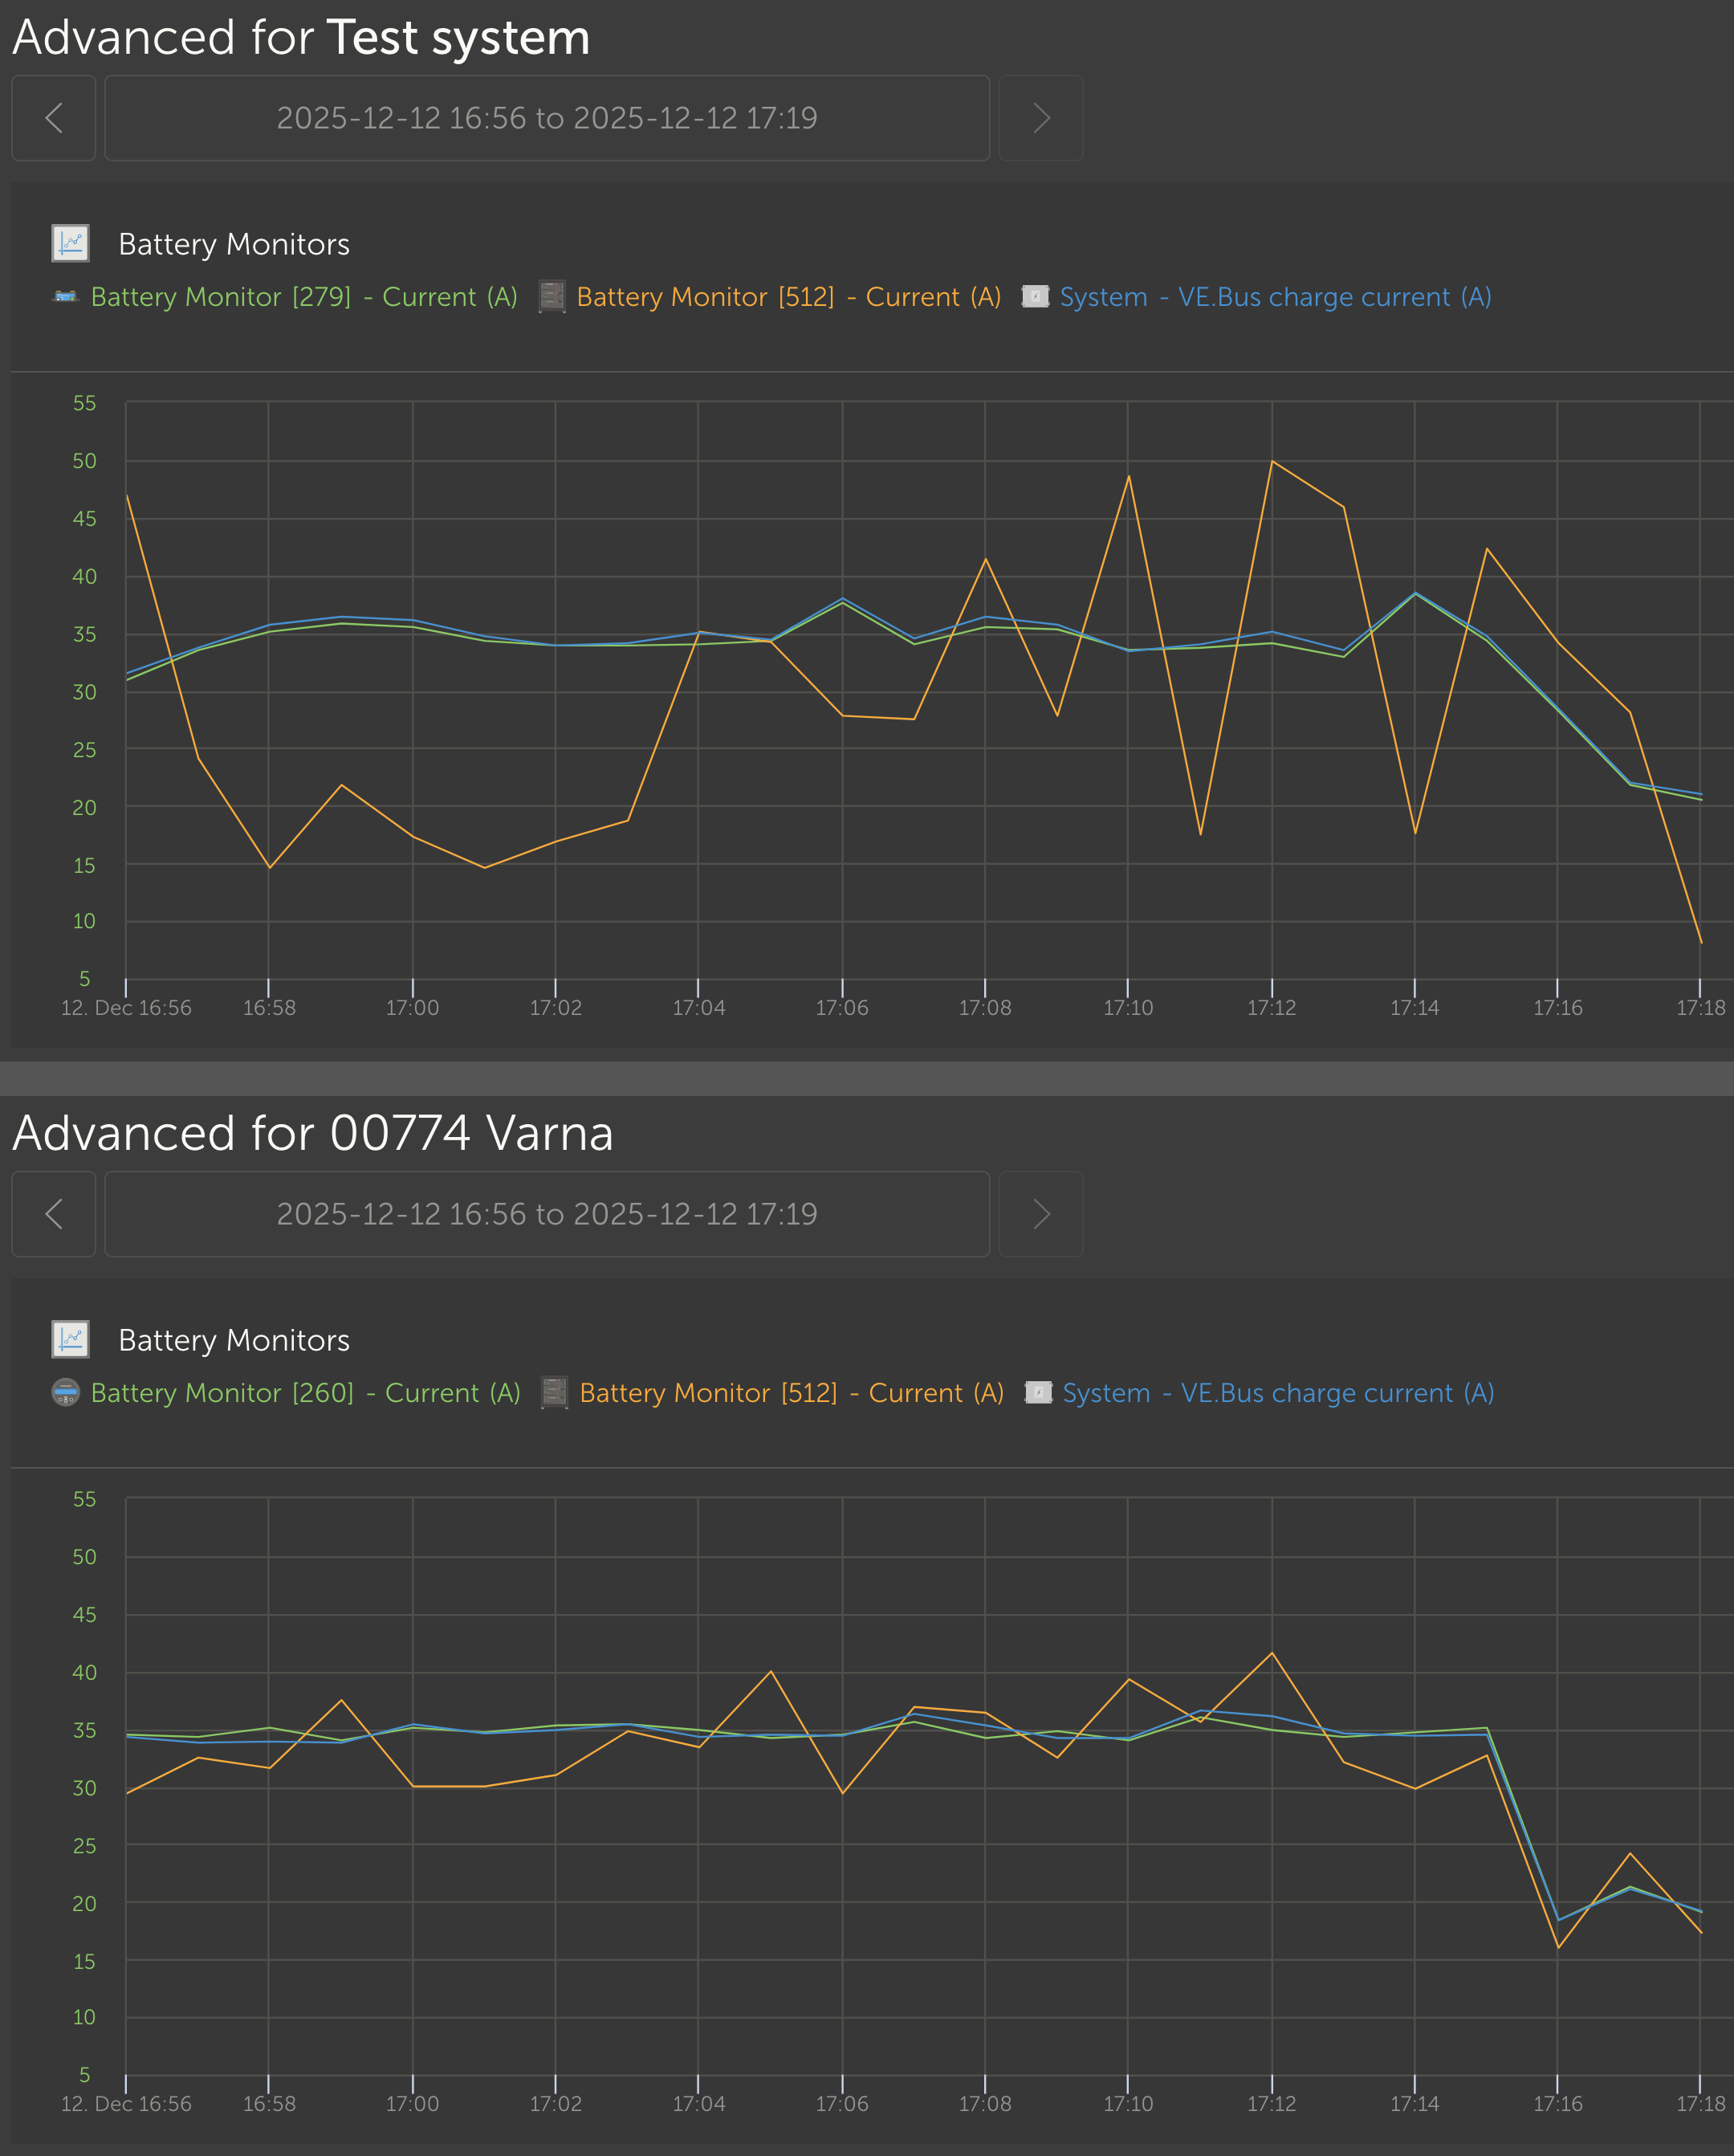Toggle Battery Monitor [260] Current series visibility
This screenshot has width=1734, height=2156.
[x=305, y=1393]
